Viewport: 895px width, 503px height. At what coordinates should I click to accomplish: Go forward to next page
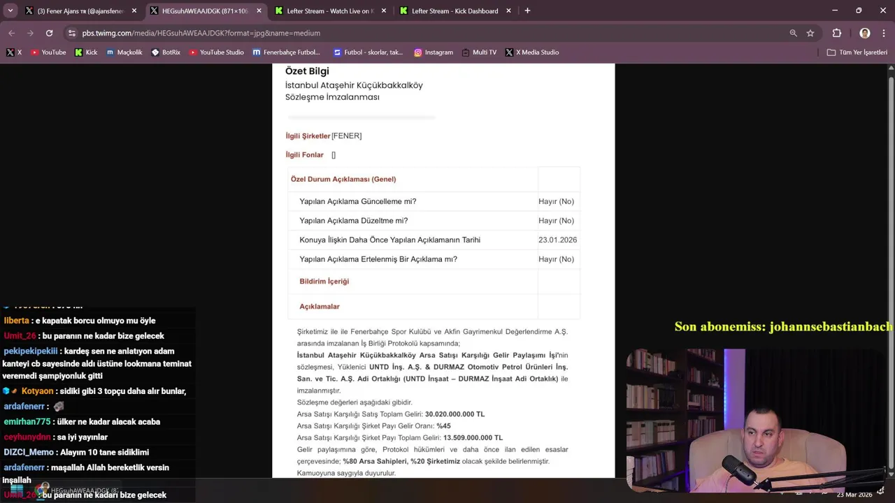30,33
